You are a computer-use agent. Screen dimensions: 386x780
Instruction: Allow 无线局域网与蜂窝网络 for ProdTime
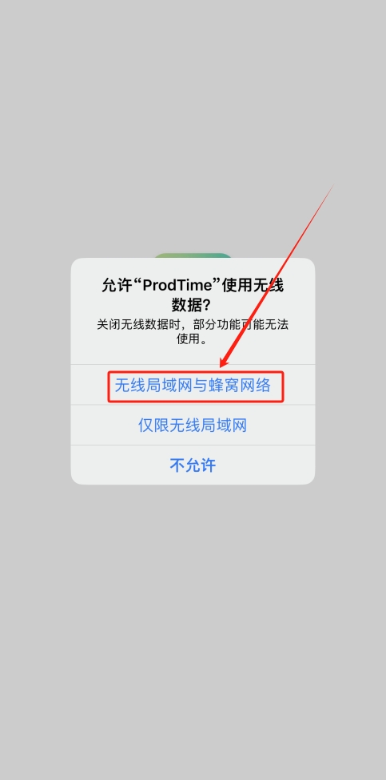(193, 386)
